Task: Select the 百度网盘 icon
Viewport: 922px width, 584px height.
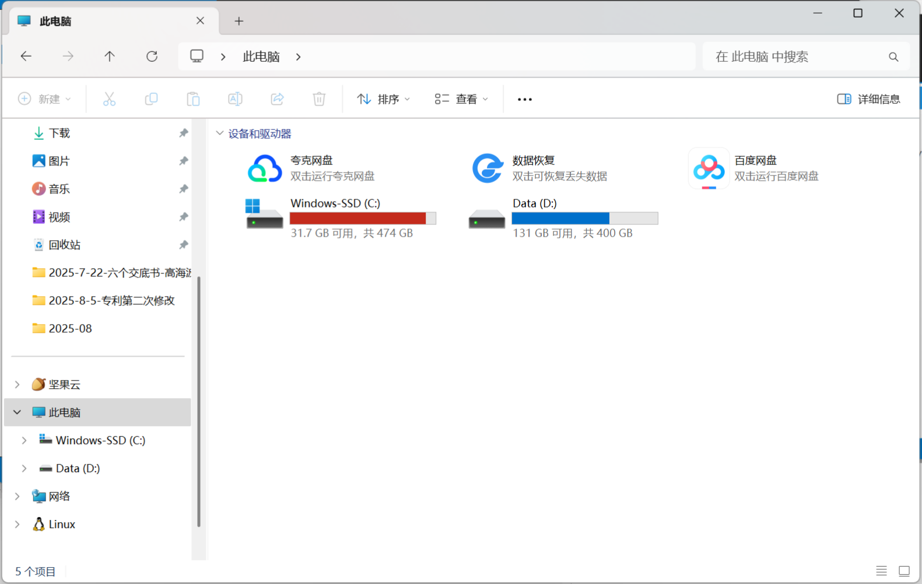Action: coord(709,169)
